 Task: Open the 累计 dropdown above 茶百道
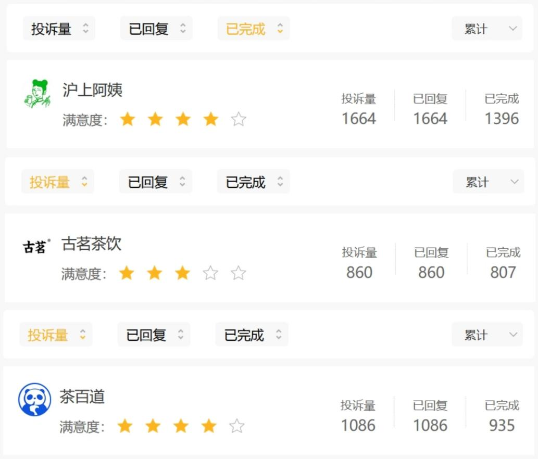(487, 335)
